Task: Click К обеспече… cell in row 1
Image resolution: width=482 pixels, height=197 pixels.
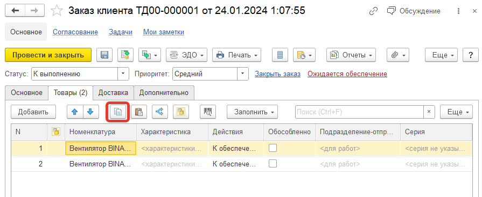Action: [x=236, y=148]
